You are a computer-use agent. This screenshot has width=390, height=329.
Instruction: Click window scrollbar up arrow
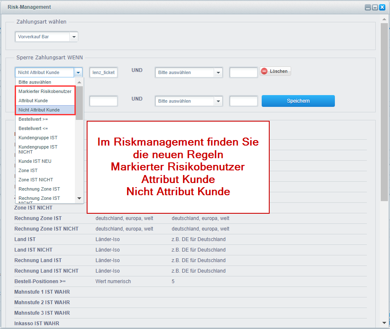click(x=384, y=19)
